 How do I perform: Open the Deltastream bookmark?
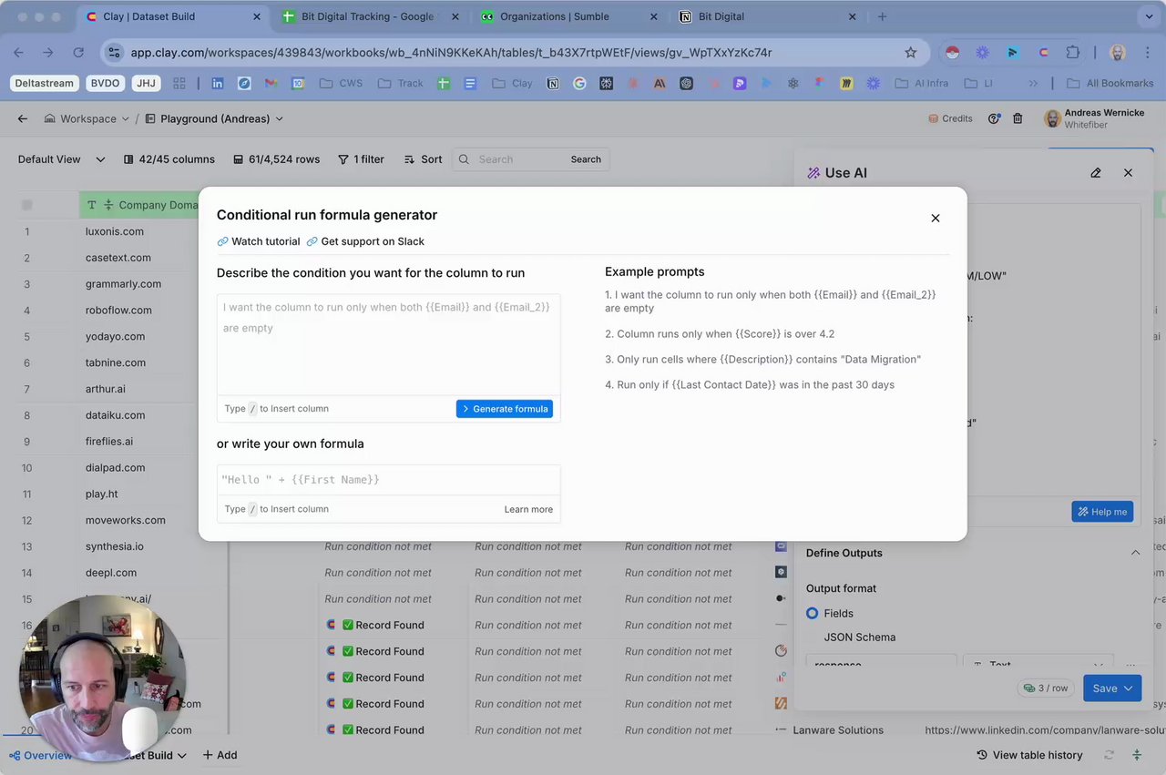45,83
